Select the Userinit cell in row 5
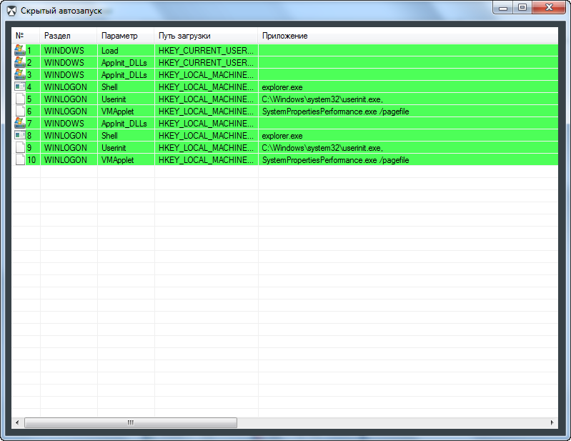This screenshot has height=441, width=571. [x=126, y=99]
